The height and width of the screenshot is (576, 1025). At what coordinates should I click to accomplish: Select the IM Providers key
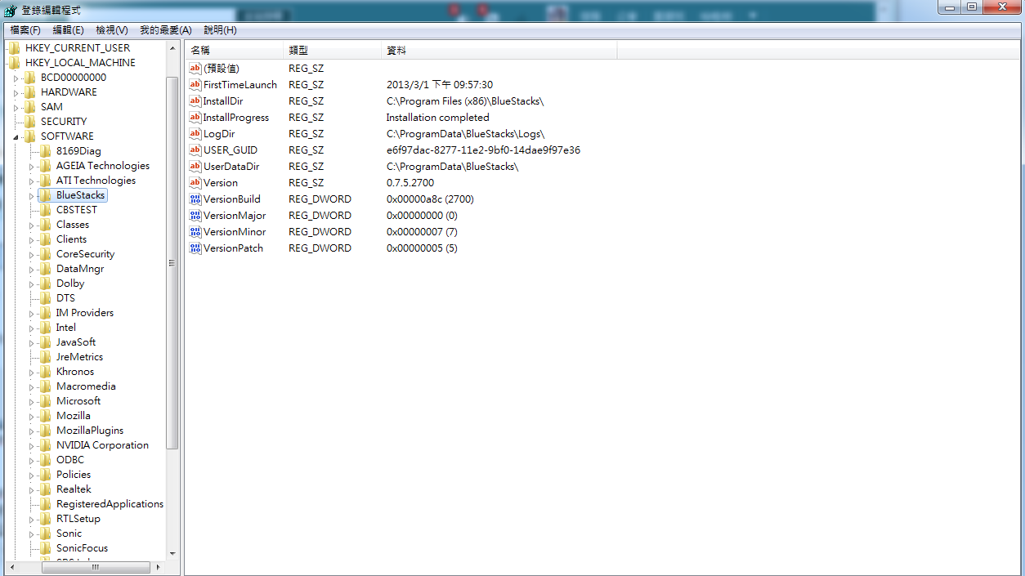[85, 313]
